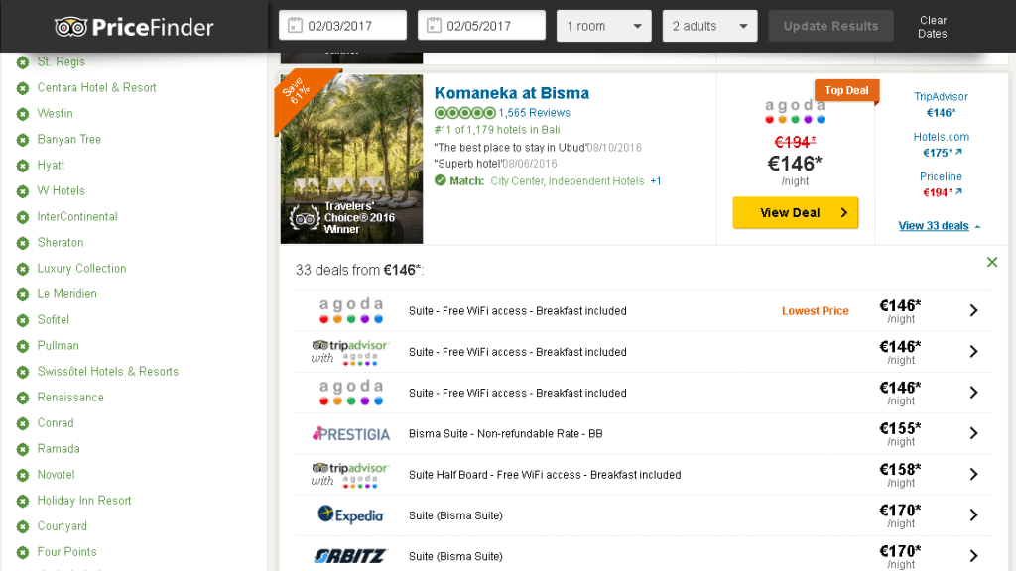Open the Hotels.com €175 price link
Image resolution: width=1016 pixels, height=571 pixels.
click(x=942, y=145)
